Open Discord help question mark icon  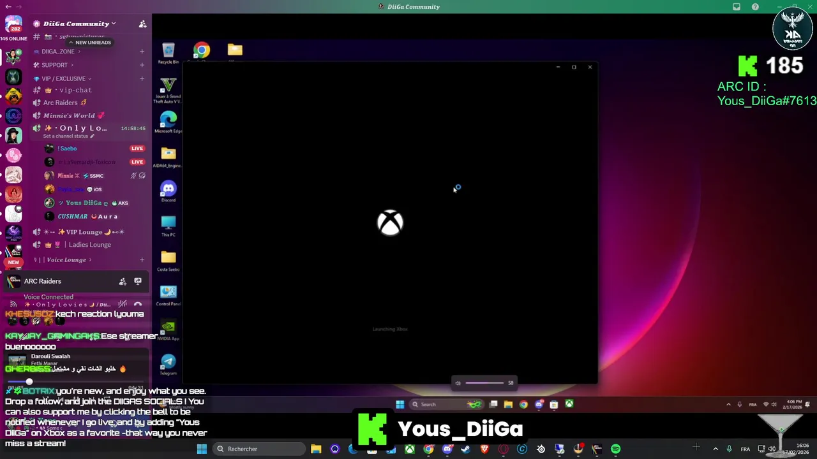coord(755,6)
